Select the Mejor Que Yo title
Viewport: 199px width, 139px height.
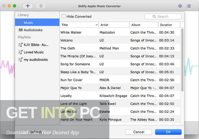point(71,88)
